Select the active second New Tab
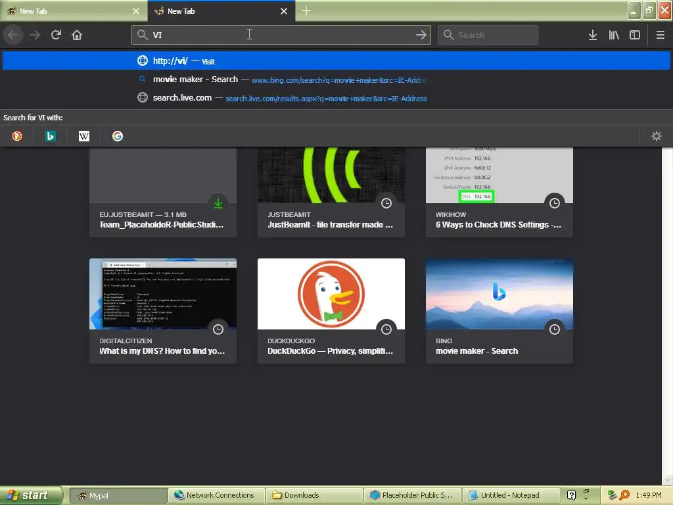This screenshot has width=673, height=505. [221, 11]
